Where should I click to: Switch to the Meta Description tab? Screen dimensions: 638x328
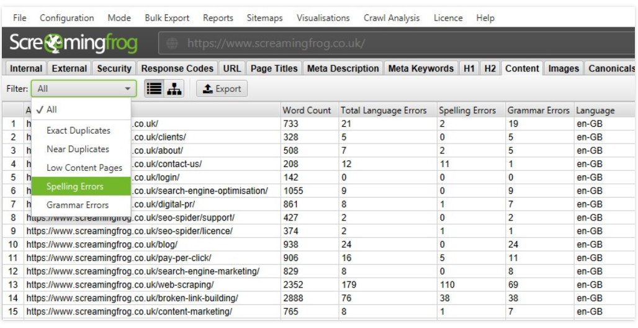[x=343, y=68]
